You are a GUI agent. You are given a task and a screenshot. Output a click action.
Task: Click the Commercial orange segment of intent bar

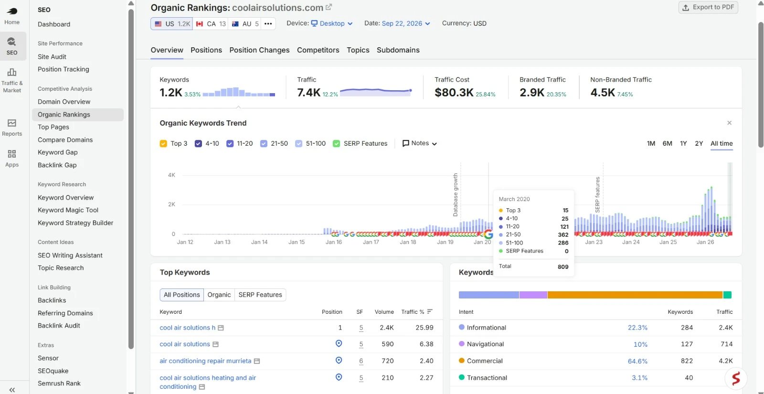[635, 295]
